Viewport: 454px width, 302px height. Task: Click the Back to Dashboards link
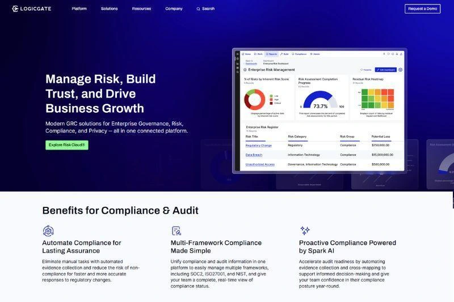[x=251, y=62]
